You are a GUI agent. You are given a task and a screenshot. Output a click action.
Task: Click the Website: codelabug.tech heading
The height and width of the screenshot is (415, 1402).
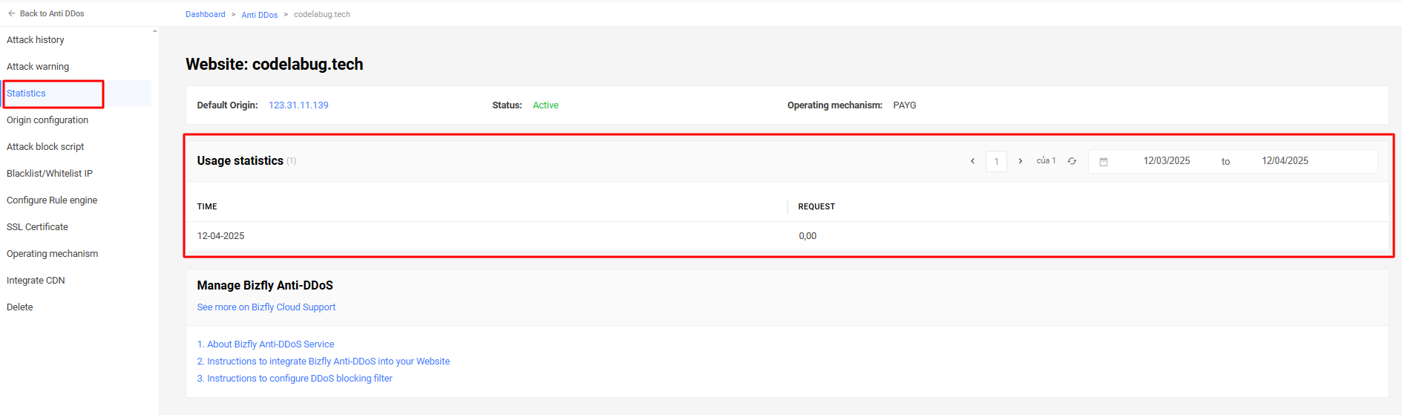(275, 65)
